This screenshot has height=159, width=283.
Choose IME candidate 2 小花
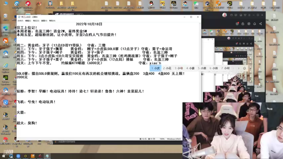click(x=167, y=68)
